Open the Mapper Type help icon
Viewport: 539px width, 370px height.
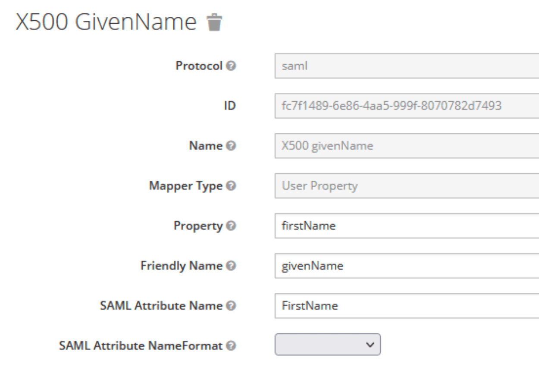point(232,186)
